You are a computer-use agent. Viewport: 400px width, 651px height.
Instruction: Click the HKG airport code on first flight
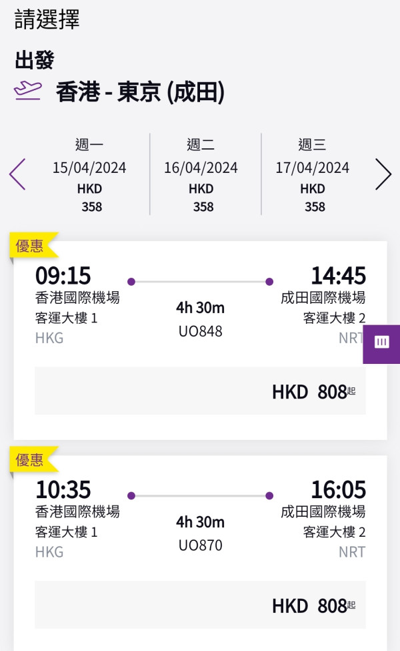click(49, 339)
